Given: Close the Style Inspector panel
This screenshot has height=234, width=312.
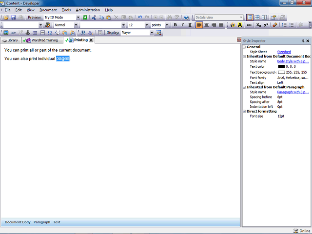Looking at the screenshot, I should [308, 41].
